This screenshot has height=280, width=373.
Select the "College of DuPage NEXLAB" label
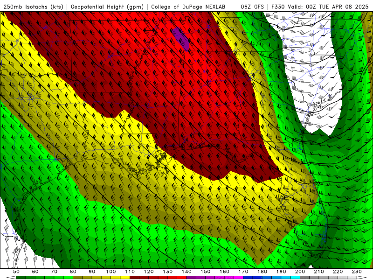188,7
